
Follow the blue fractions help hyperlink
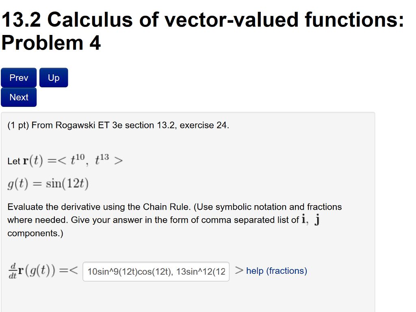click(x=276, y=271)
